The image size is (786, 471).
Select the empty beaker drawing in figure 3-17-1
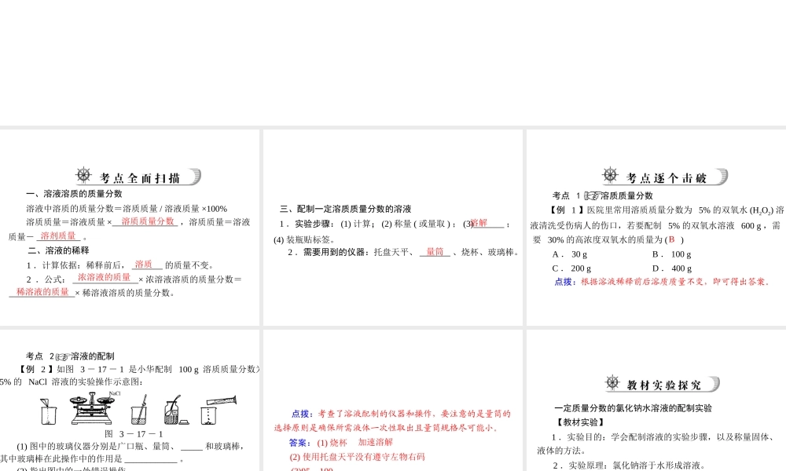pos(48,412)
